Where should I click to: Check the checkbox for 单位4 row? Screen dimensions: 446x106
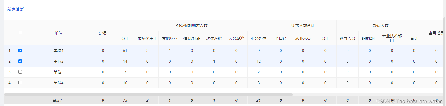click(x=20, y=83)
